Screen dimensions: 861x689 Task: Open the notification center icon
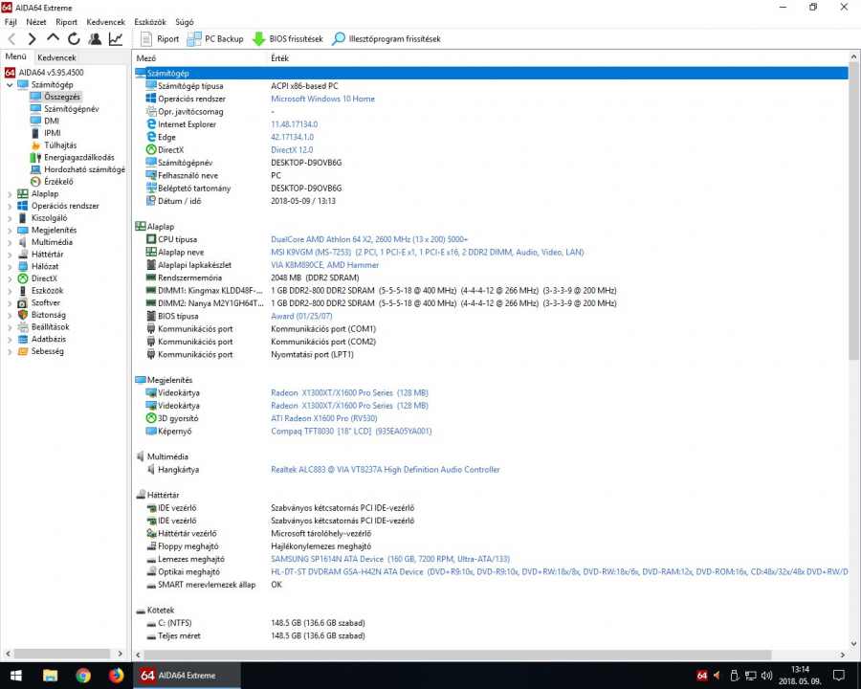pyautogui.click(x=838, y=676)
